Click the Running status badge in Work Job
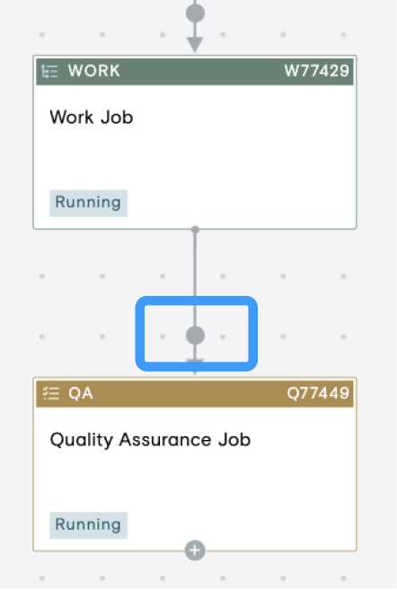The image size is (397, 592). [x=88, y=203]
